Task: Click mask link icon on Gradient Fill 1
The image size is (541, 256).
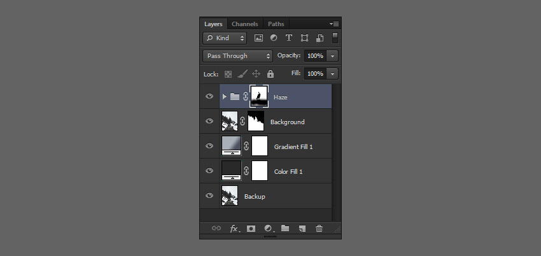Action: (246, 146)
